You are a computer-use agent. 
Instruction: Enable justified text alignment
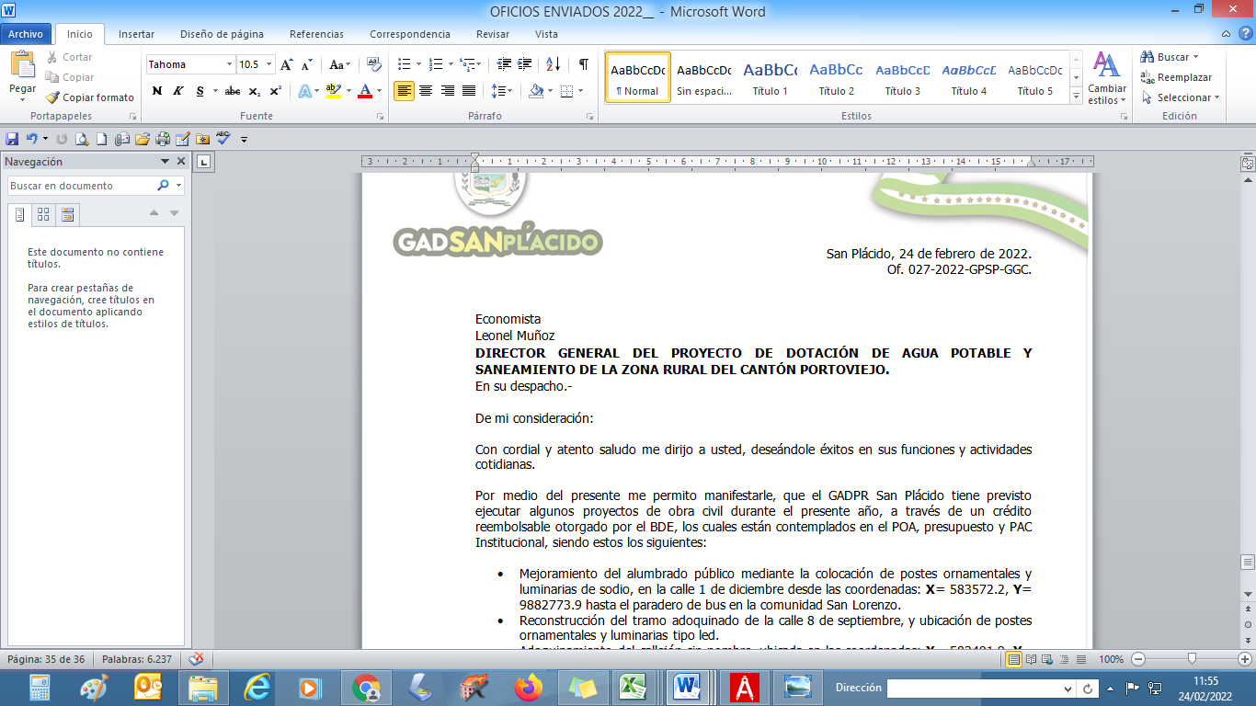(469, 91)
